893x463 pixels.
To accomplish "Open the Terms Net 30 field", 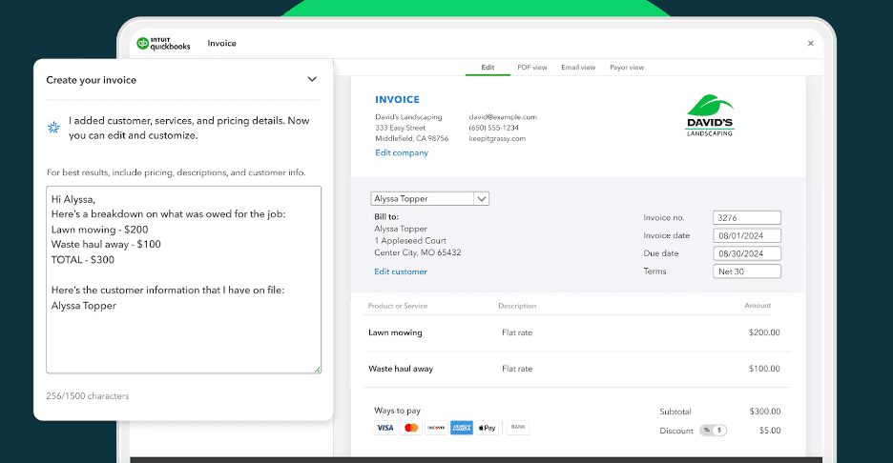I will 747,272.
